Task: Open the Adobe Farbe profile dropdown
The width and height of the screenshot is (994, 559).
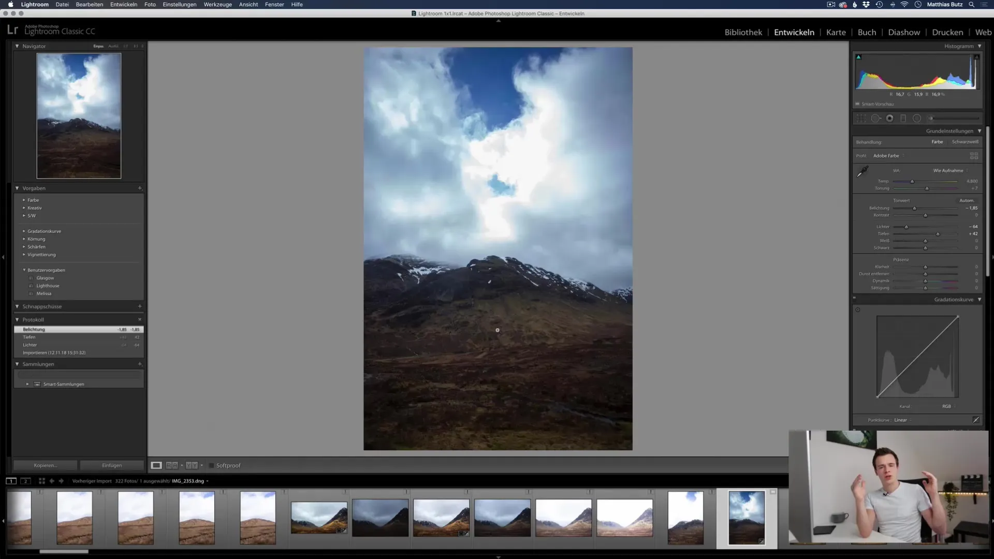Action: pyautogui.click(x=889, y=156)
